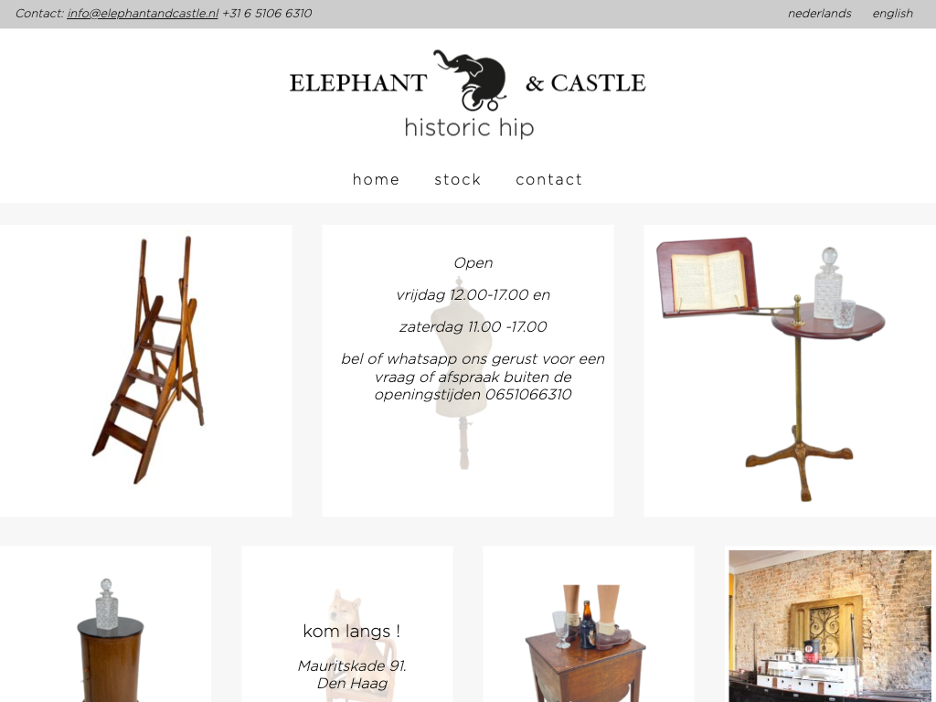Click the 'historic hip' tagline

coord(469,128)
